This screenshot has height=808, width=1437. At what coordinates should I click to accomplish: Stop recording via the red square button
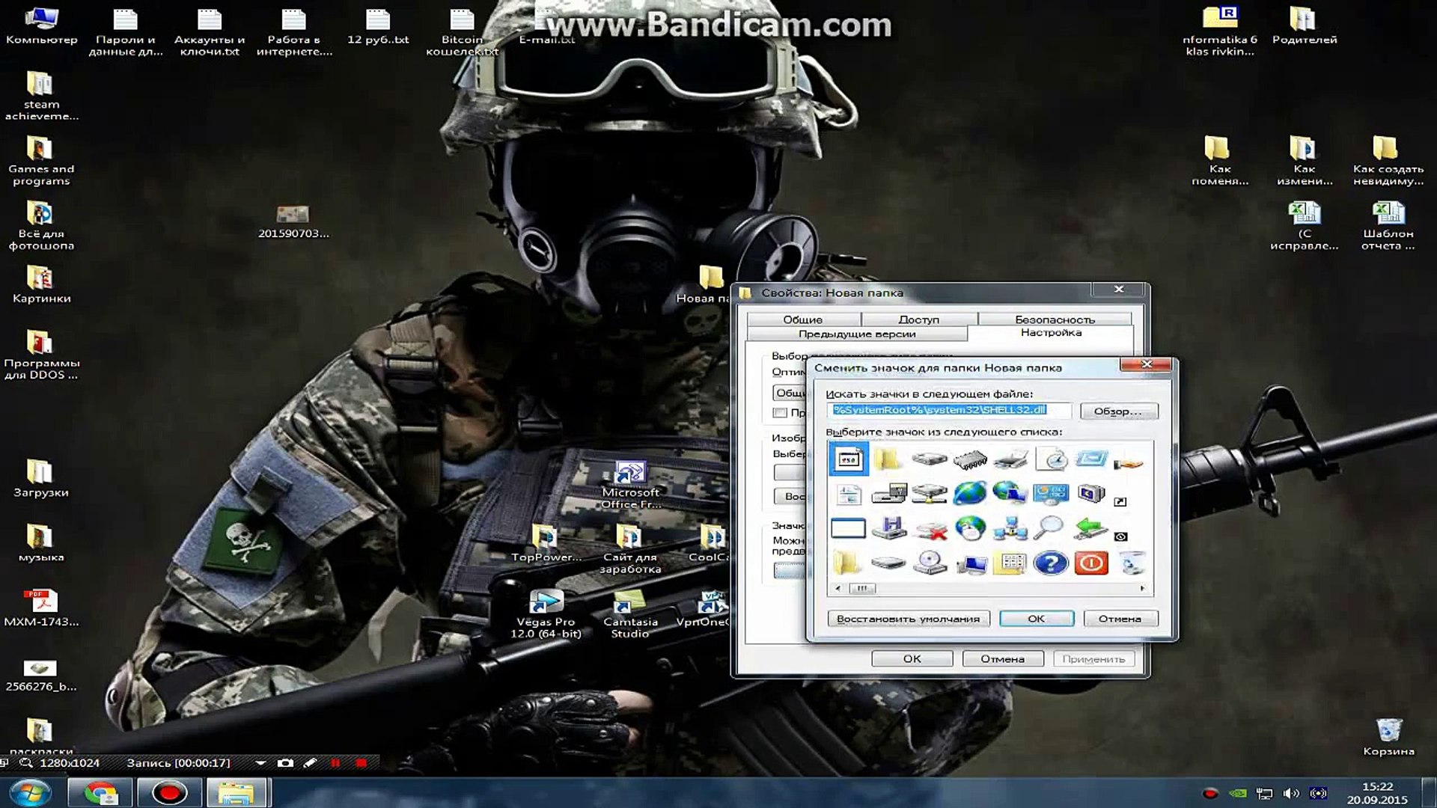[361, 763]
